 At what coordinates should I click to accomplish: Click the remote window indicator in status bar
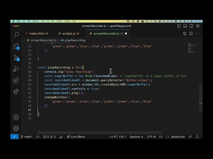14,137
